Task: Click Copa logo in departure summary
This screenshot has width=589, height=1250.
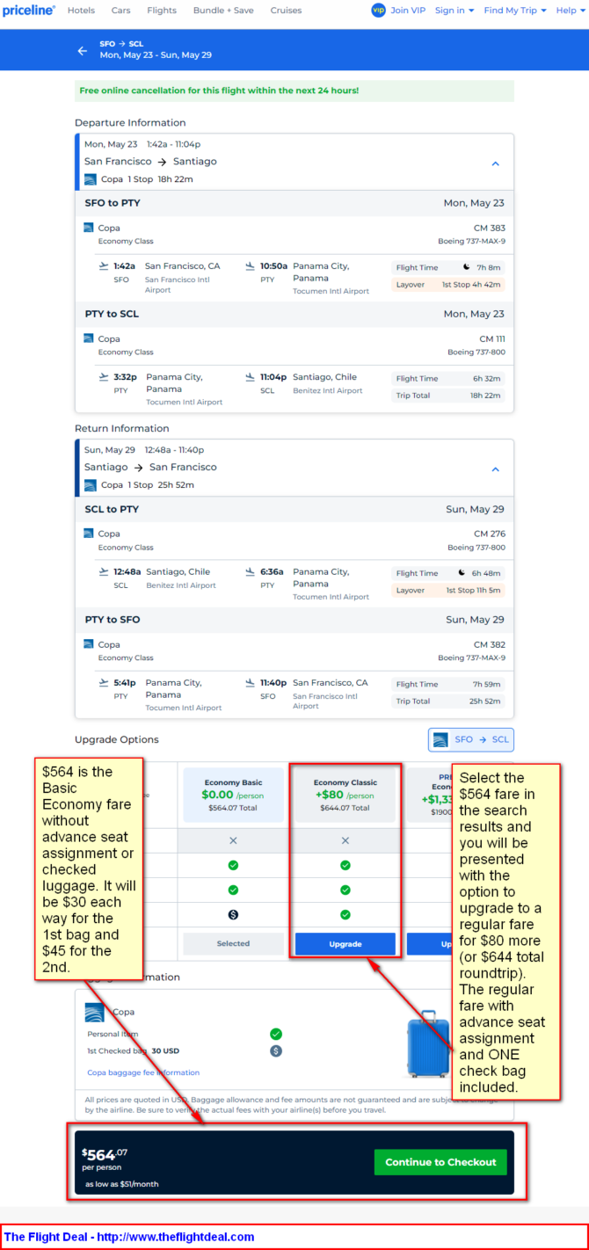Action: click(90, 179)
